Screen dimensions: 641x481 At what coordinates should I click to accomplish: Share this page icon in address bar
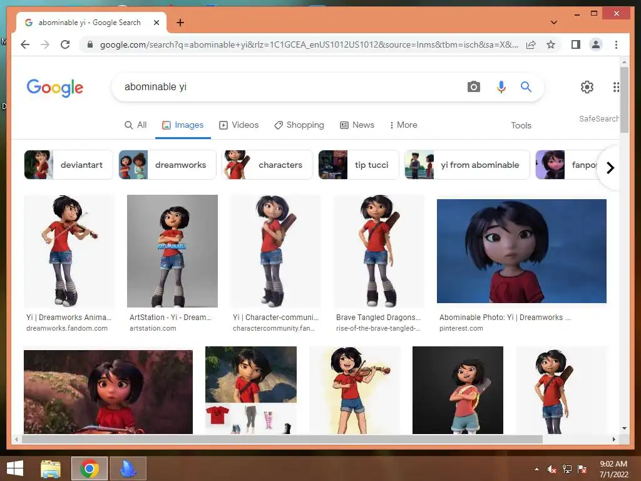[x=531, y=44]
